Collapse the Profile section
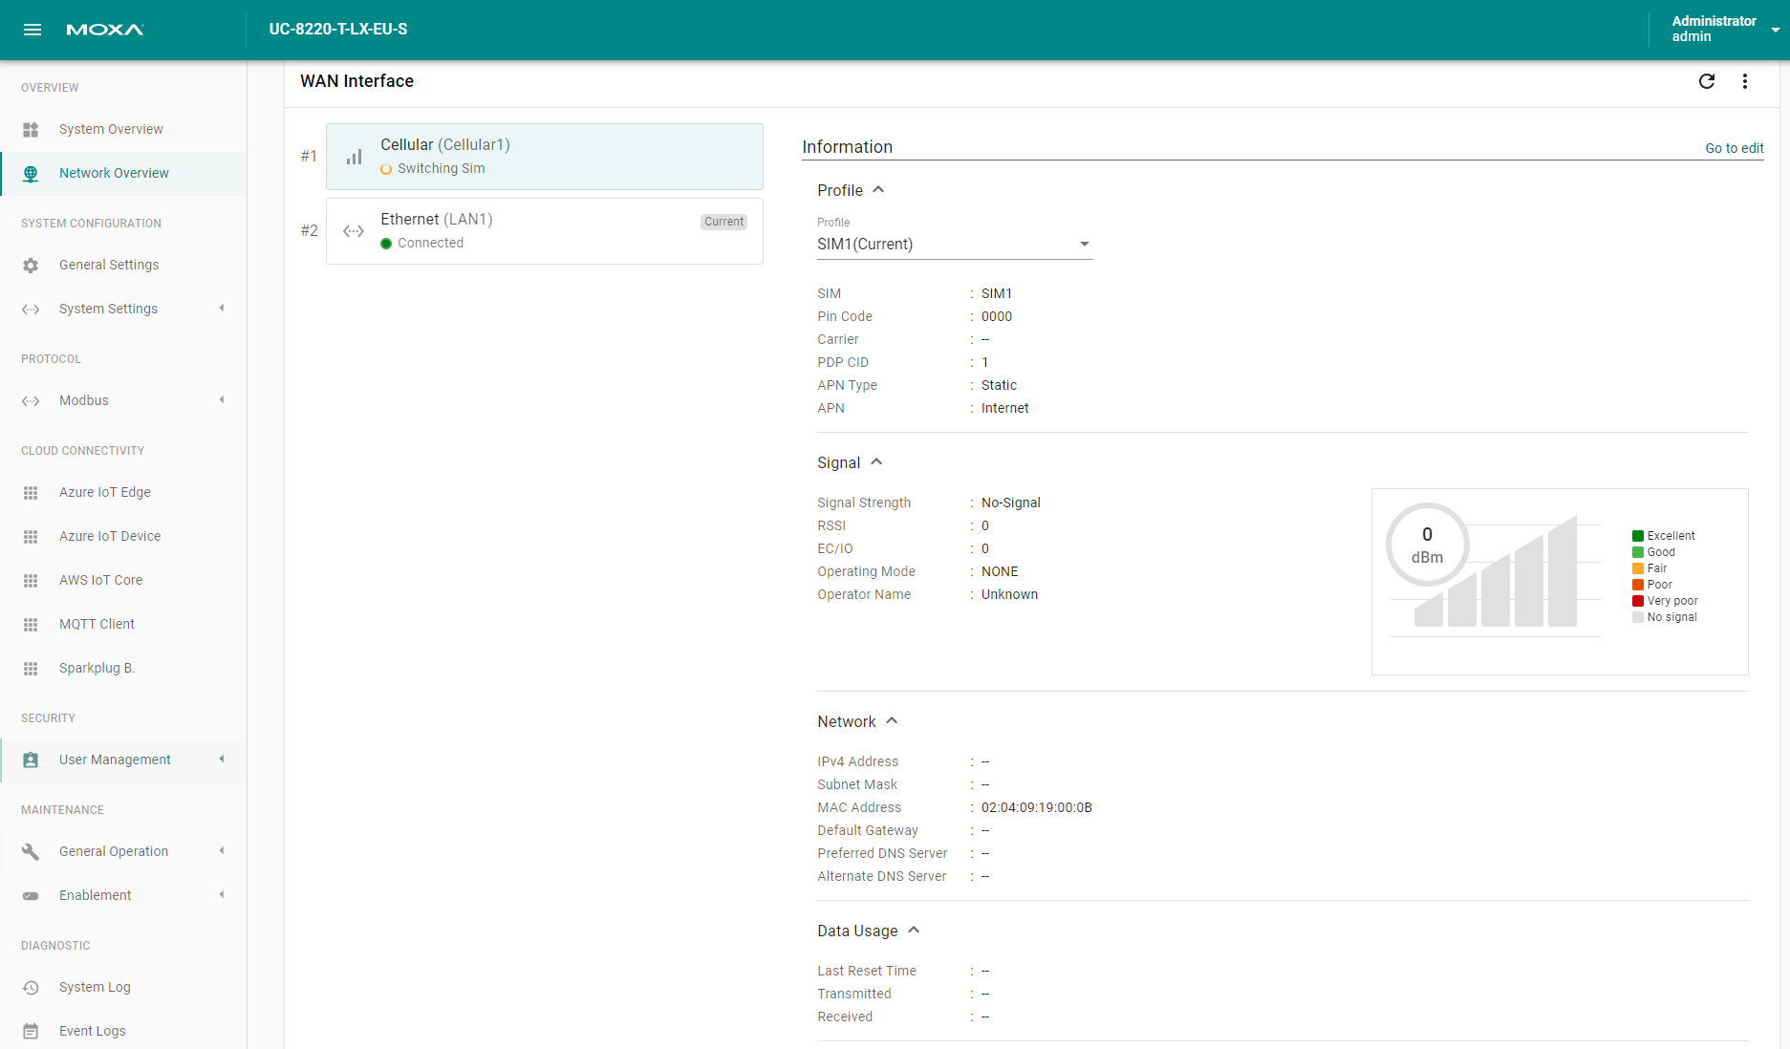This screenshot has height=1049, width=1790. pos(878,189)
